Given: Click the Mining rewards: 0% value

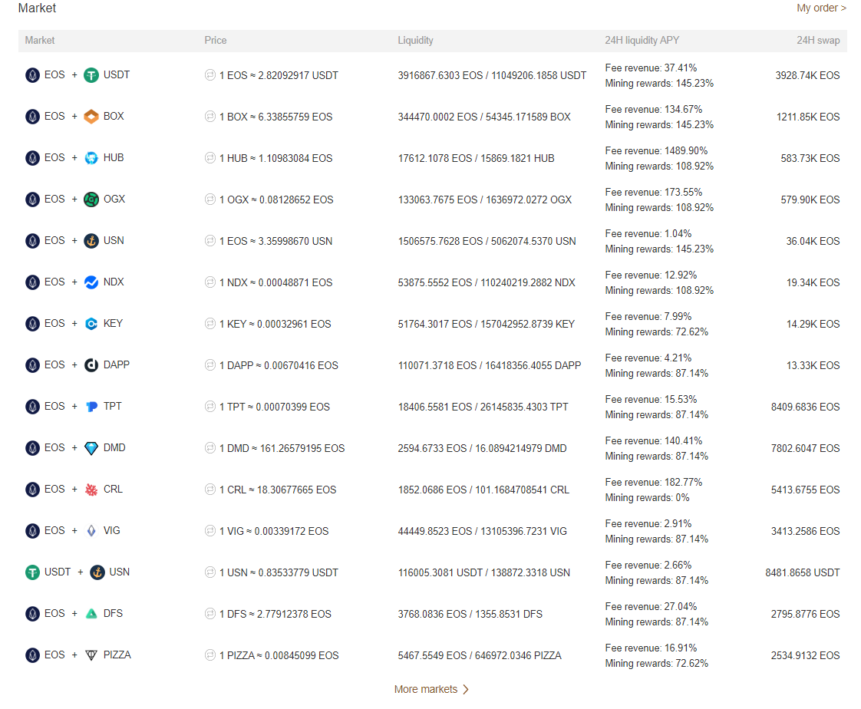Looking at the screenshot, I should tap(647, 497).
